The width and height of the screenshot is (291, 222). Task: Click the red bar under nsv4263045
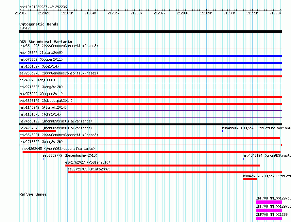151,152
